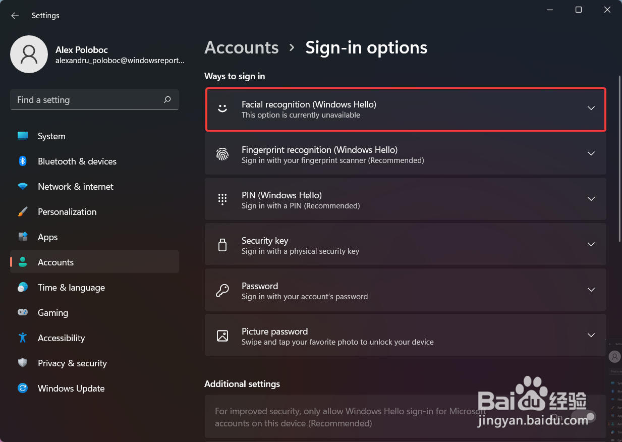Click the search magnifier icon
This screenshot has width=622, height=442.
click(167, 100)
